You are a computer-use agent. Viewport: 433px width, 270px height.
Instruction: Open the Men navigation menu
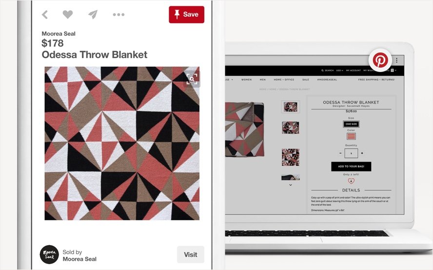[x=263, y=80]
